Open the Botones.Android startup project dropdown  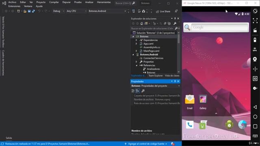107,11
